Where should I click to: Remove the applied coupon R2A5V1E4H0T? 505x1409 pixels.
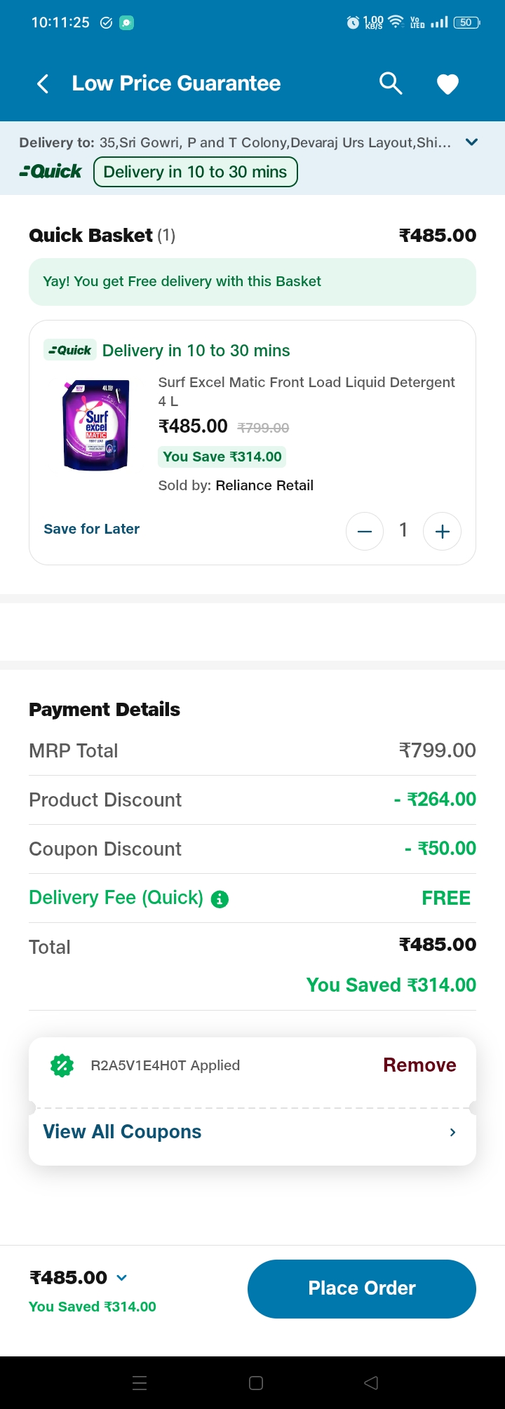(x=419, y=1065)
